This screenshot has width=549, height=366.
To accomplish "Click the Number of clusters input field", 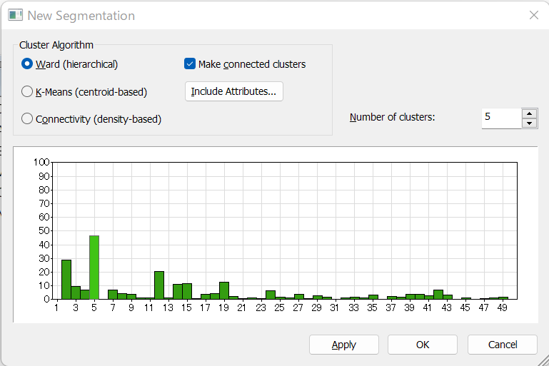I will 501,118.
